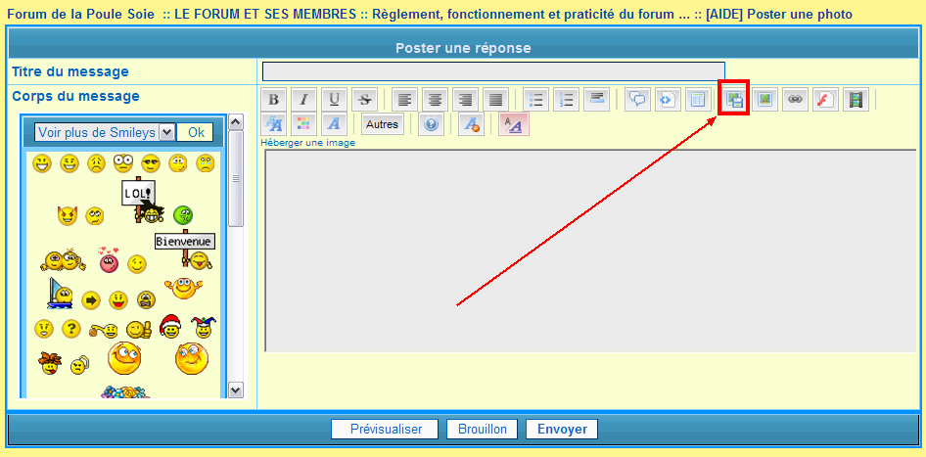Toggle bold formatting button
926x457 pixels.
[x=273, y=99]
